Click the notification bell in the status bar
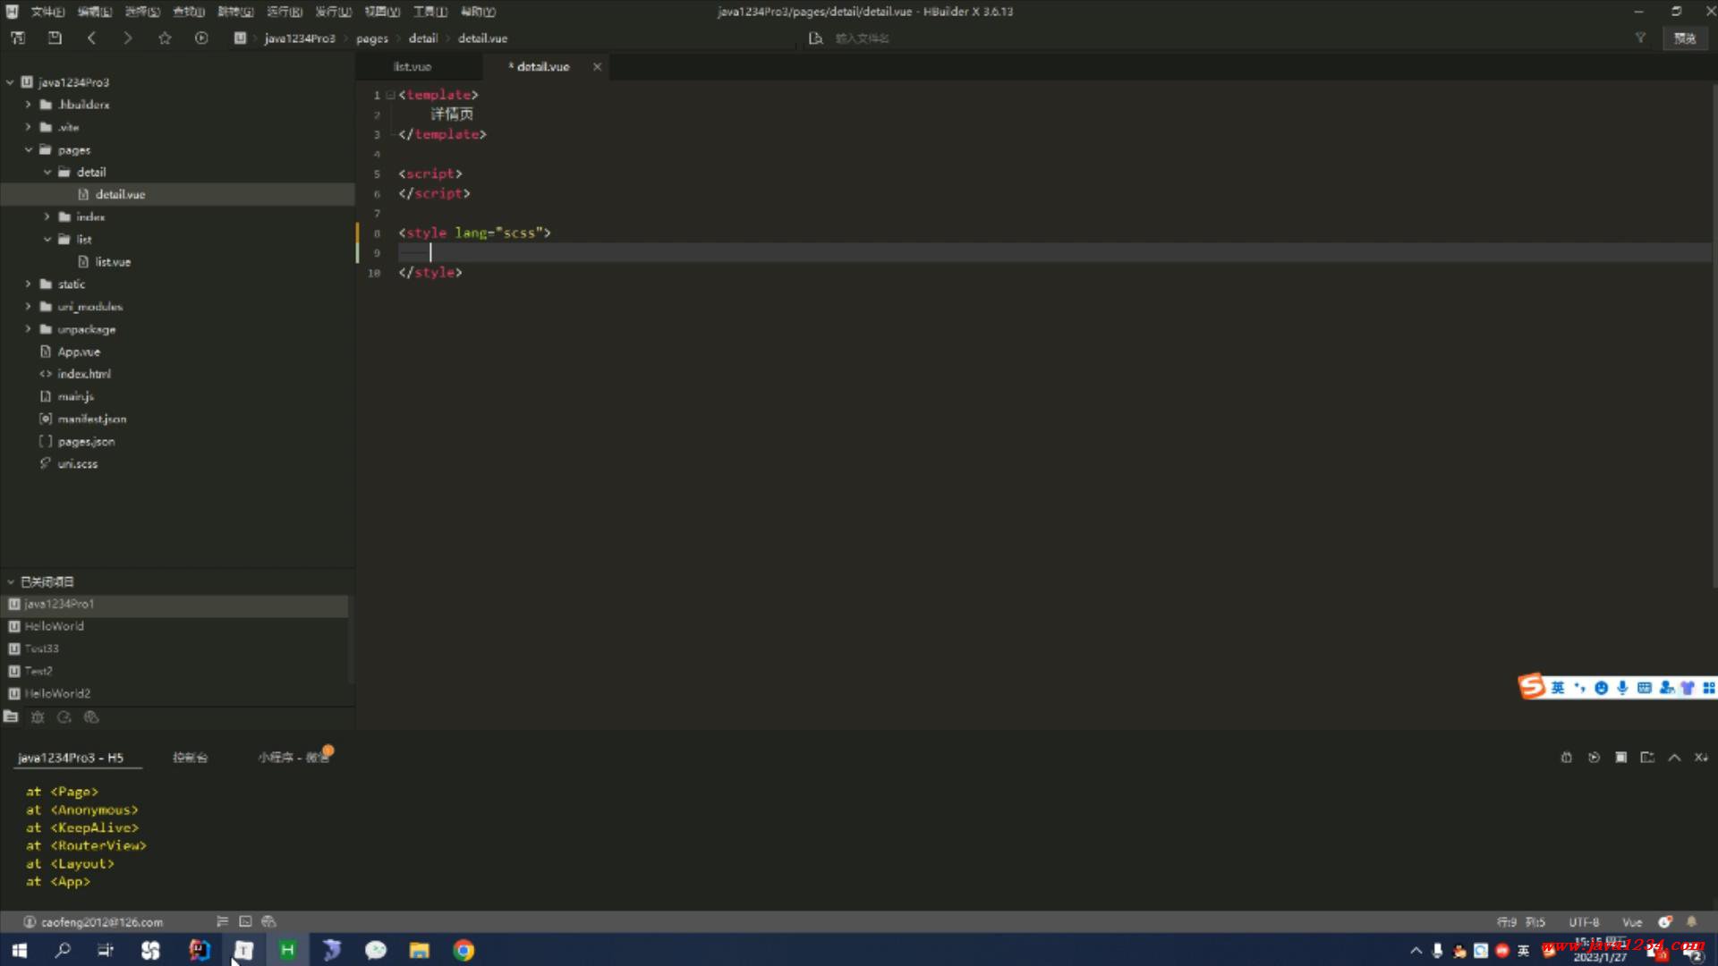The image size is (1718, 966). pyautogui.click(x=1691, y=922)
